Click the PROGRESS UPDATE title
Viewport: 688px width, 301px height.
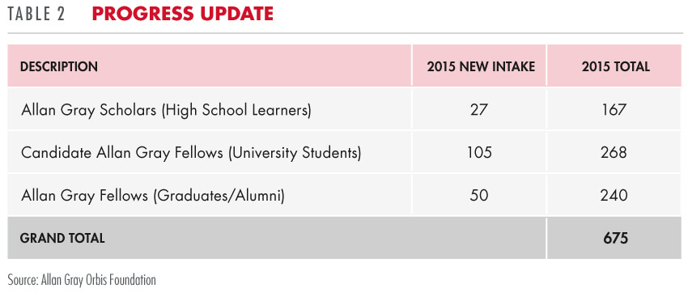pos(183,14)
